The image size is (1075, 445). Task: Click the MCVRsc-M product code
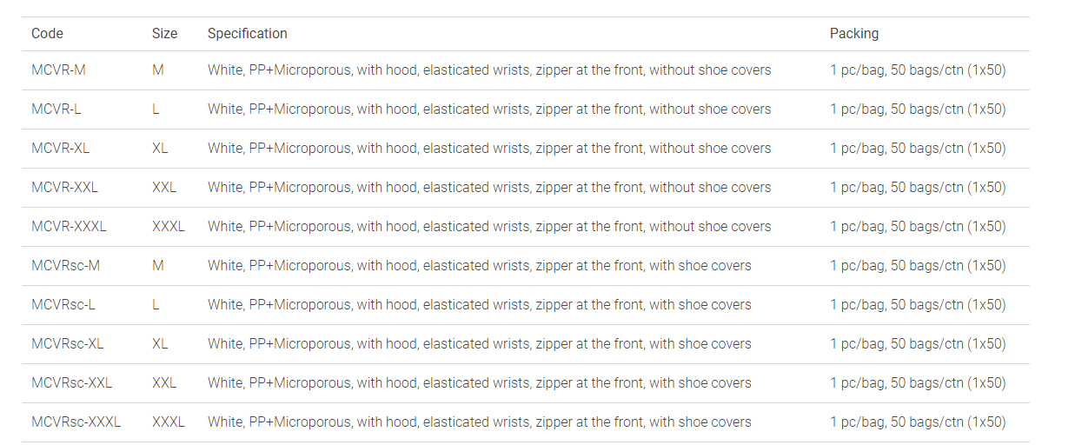point(65,266)
